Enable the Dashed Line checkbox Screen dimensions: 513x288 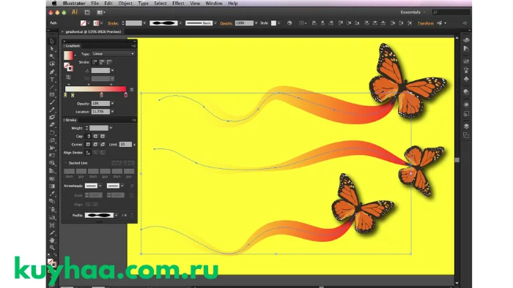point(66,163)
